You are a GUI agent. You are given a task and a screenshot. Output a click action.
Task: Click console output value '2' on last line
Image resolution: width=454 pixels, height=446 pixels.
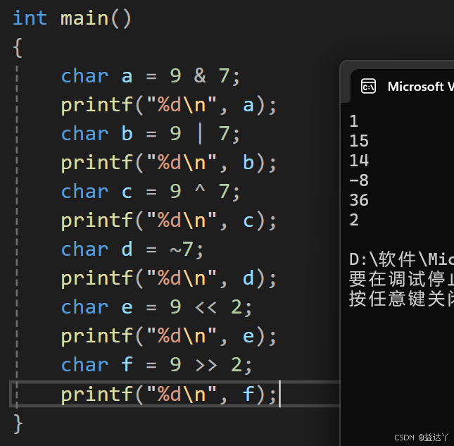pos(354,220)
